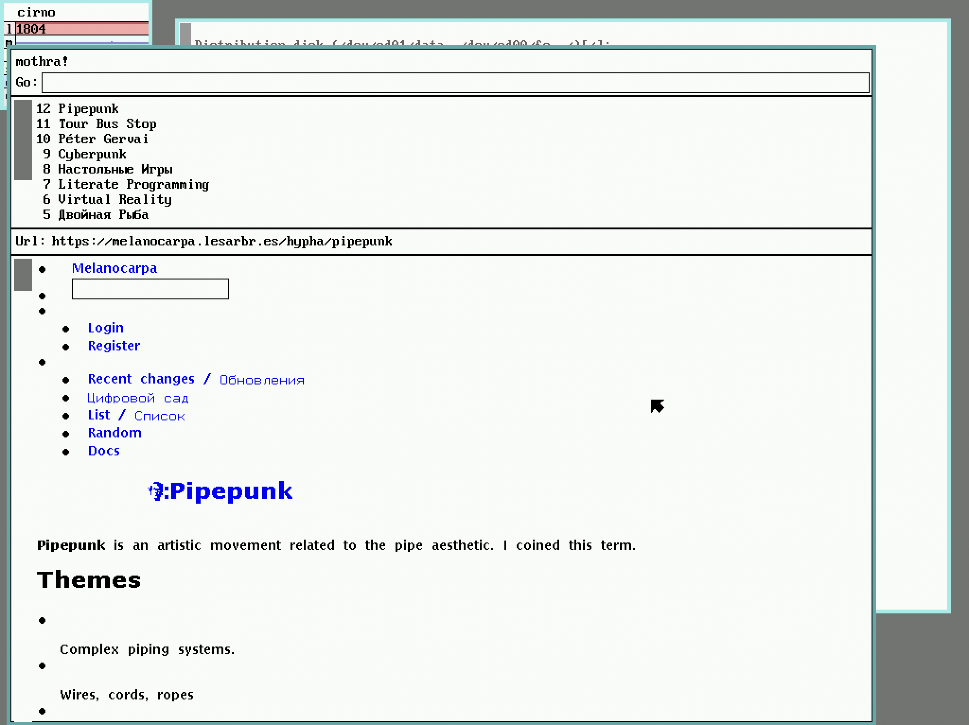Open the Register link
969x725 pixels.
114,346
